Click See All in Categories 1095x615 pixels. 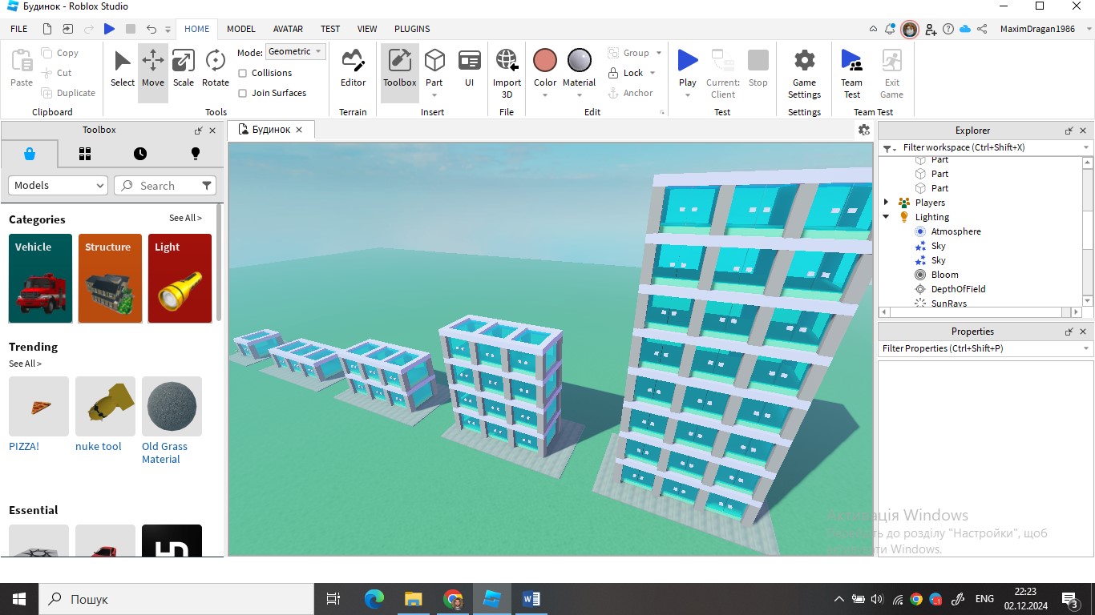pyautogui.click(x=185, y=218)
